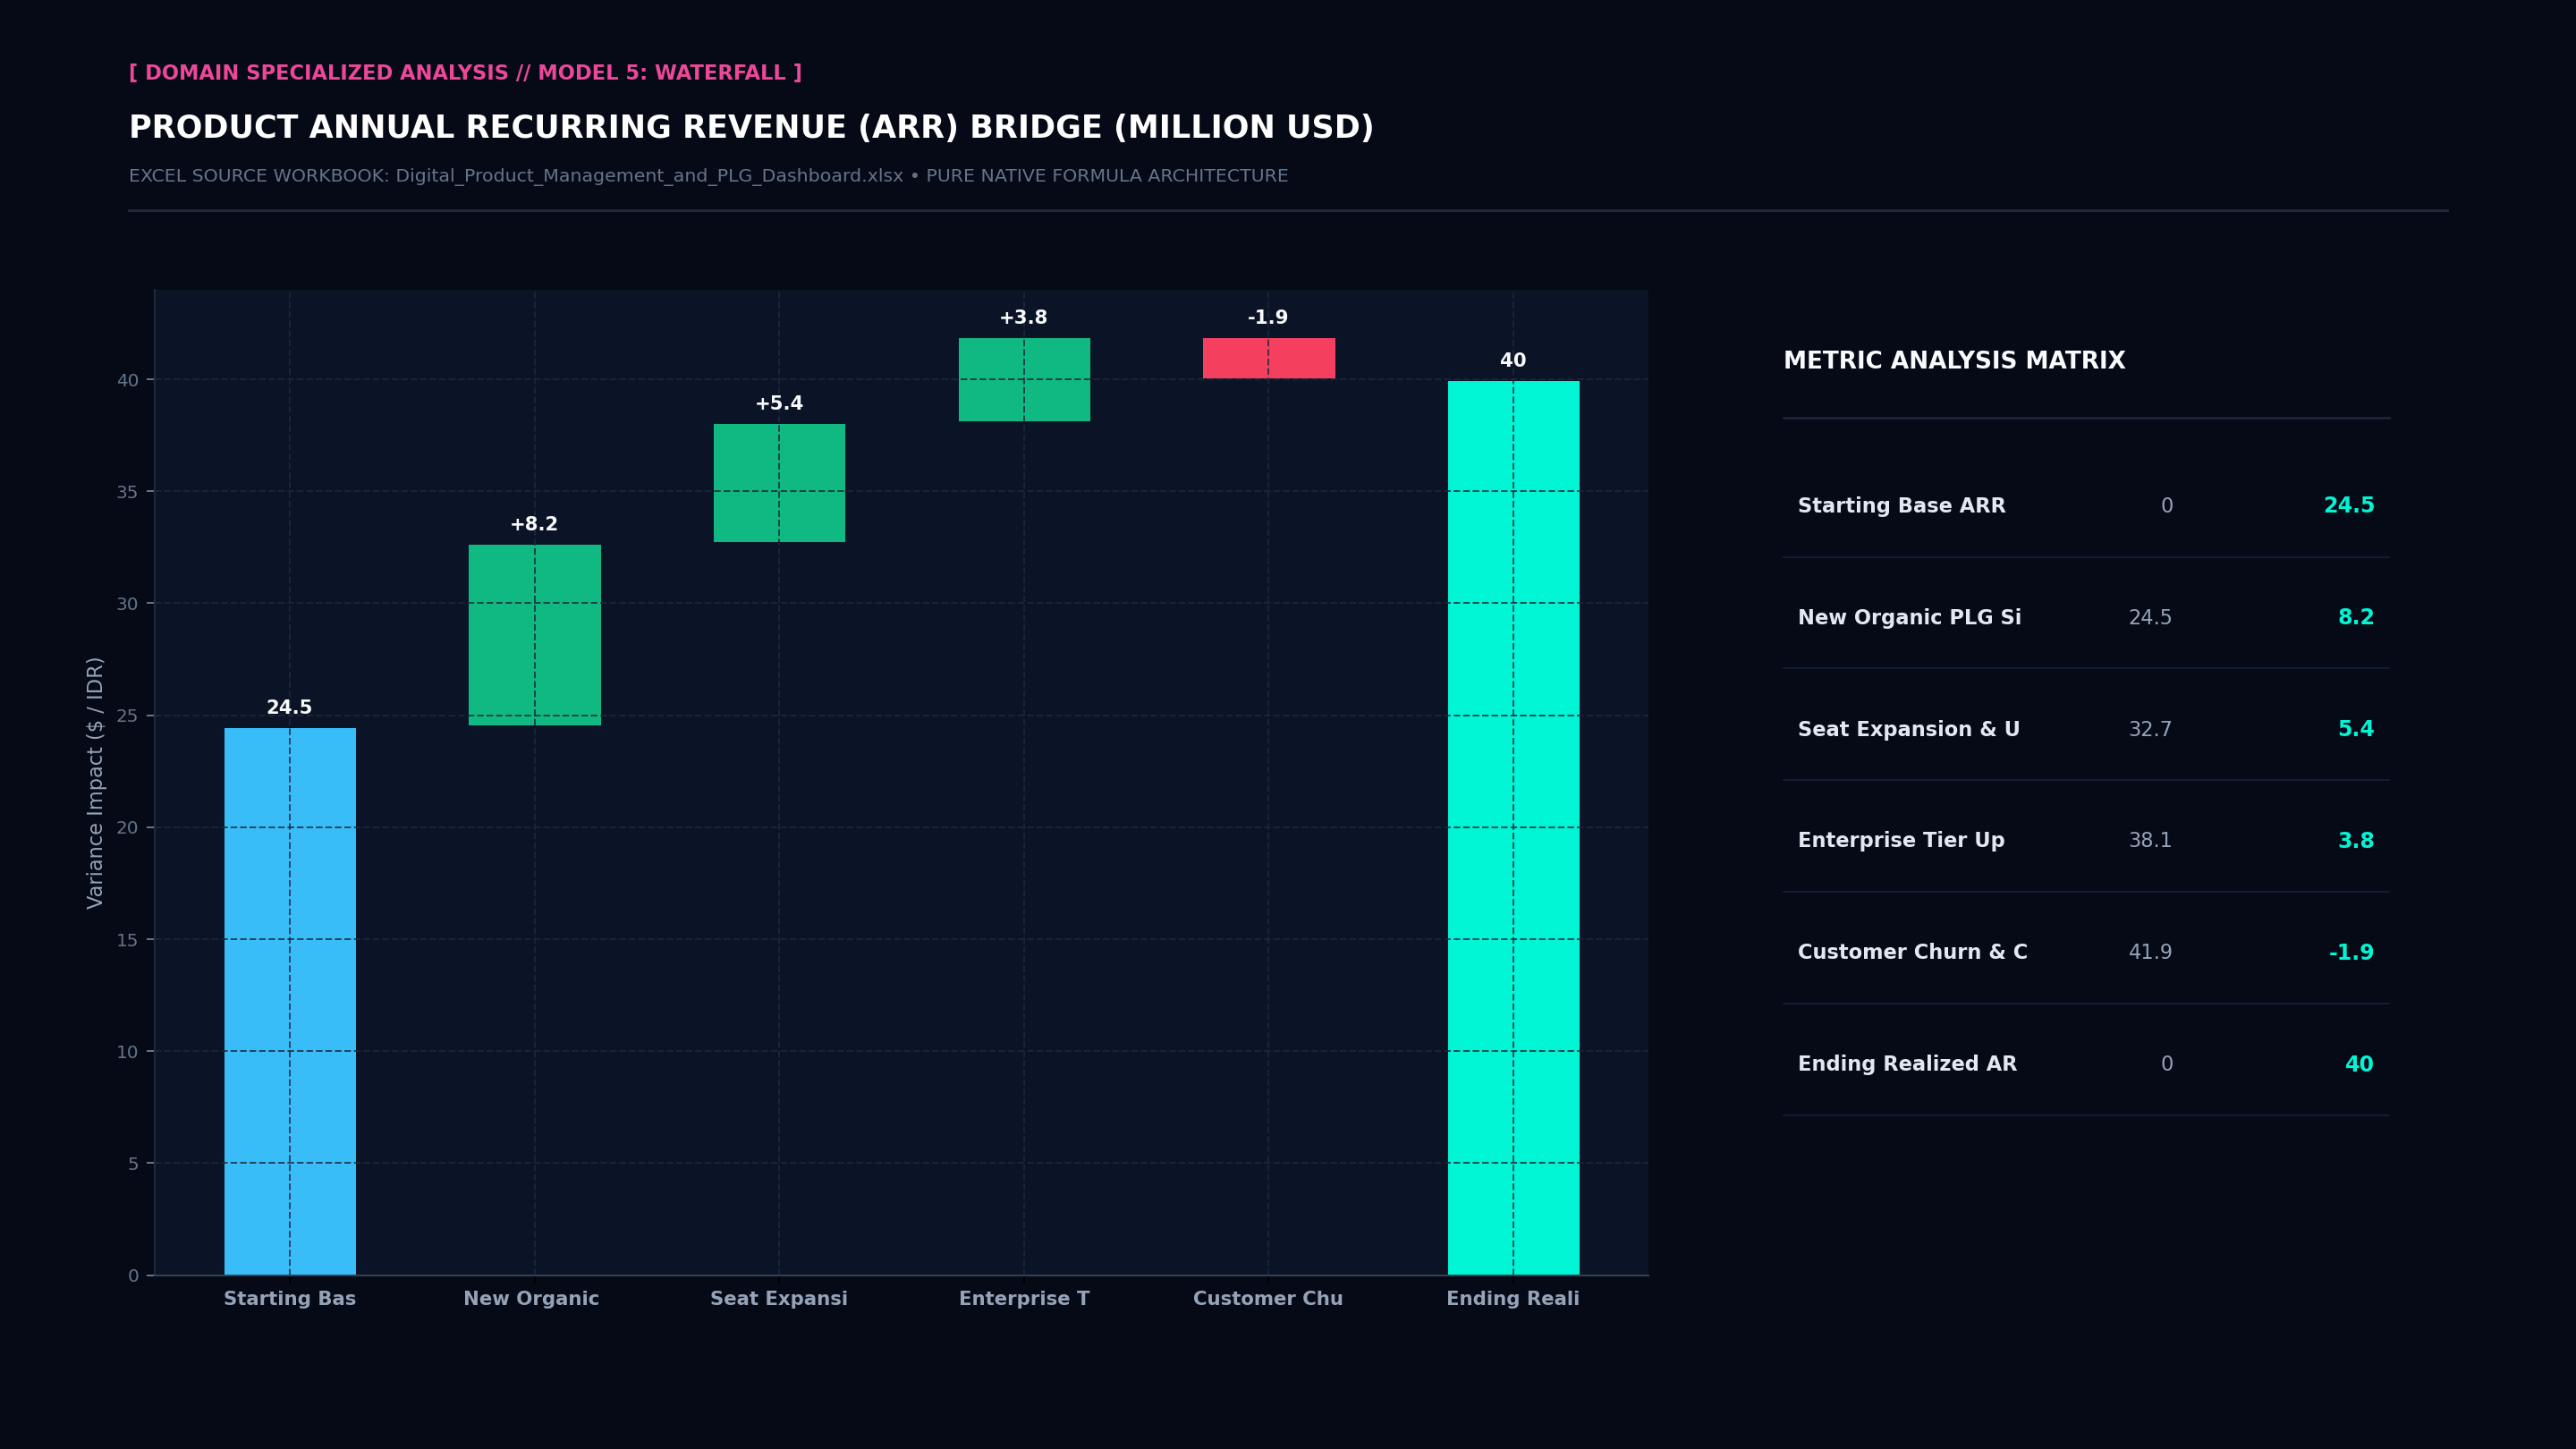The width and height of the screenshot is (2576, 1449).
Task: Click the 'Enterprise T' x-axis label
Action: [1024, 1298]
